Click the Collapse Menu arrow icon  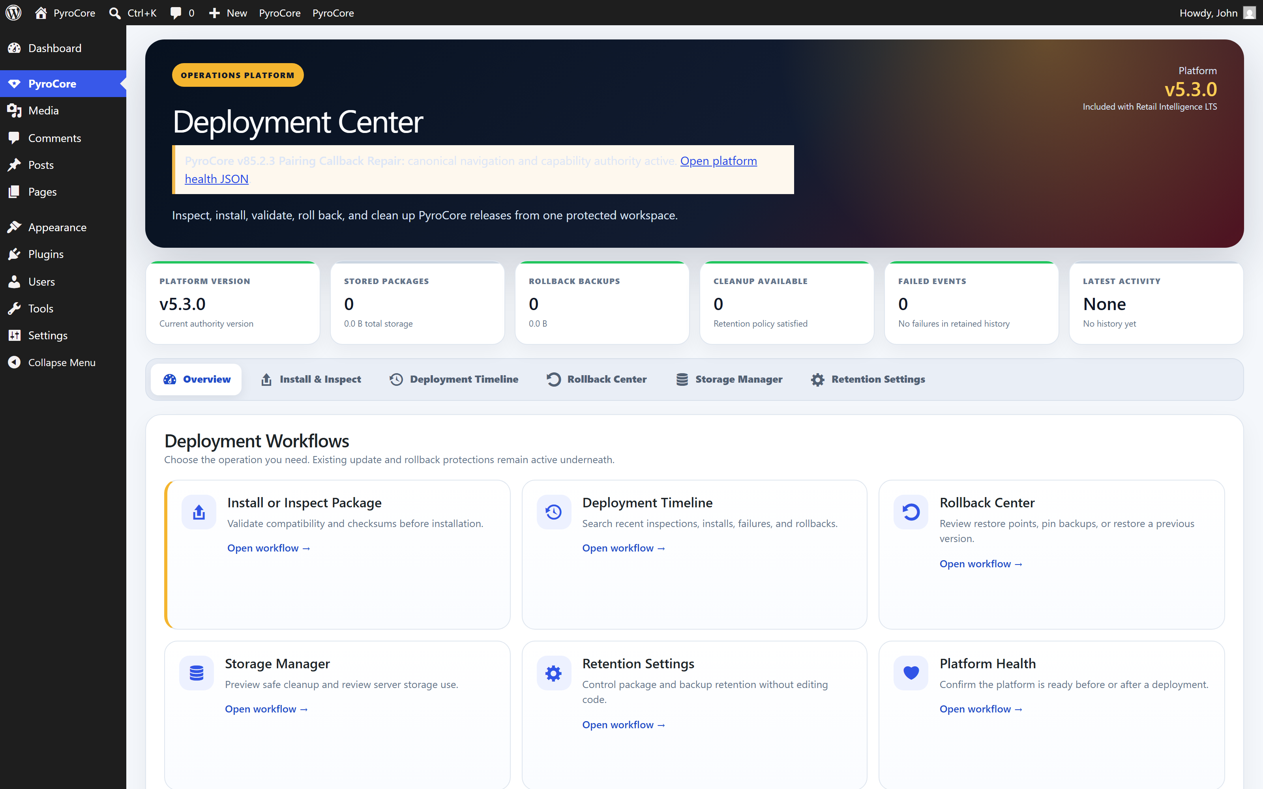pos(14,362)
